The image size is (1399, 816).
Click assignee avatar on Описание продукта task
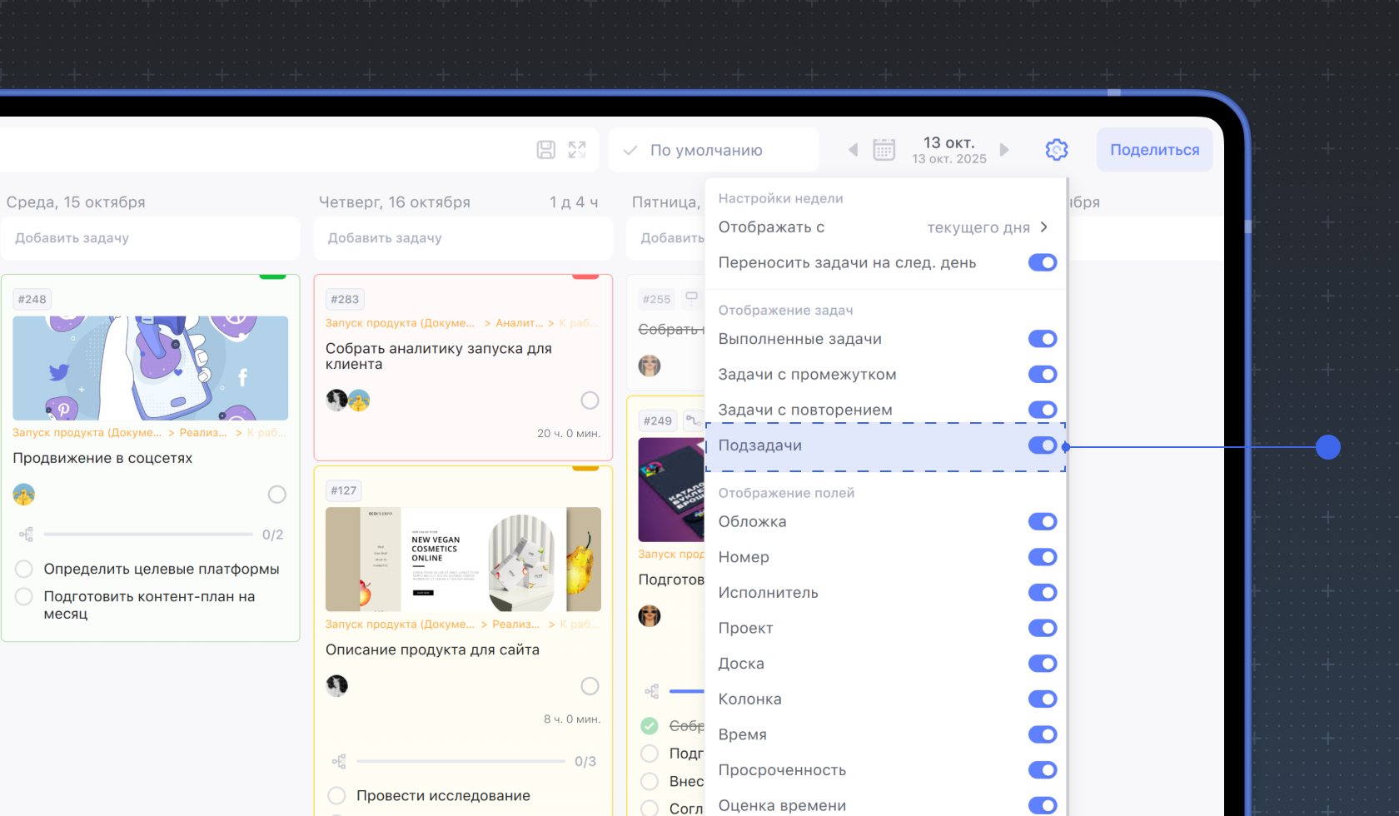(336, 686)
